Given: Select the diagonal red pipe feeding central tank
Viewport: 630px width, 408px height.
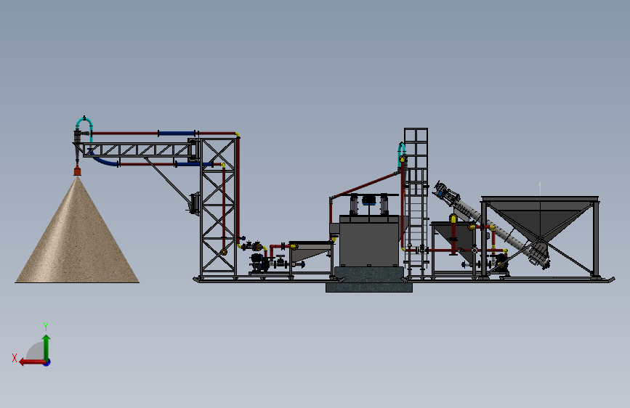Looking at the screenshot, I should click(x=366, y=185).
